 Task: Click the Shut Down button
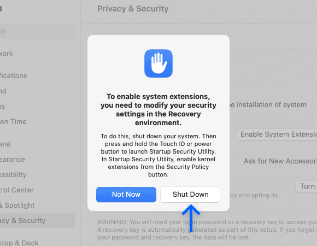click(x=190, y=195)
